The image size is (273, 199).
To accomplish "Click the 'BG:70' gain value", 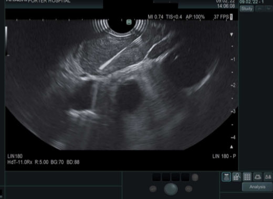I will coord(57,162).
